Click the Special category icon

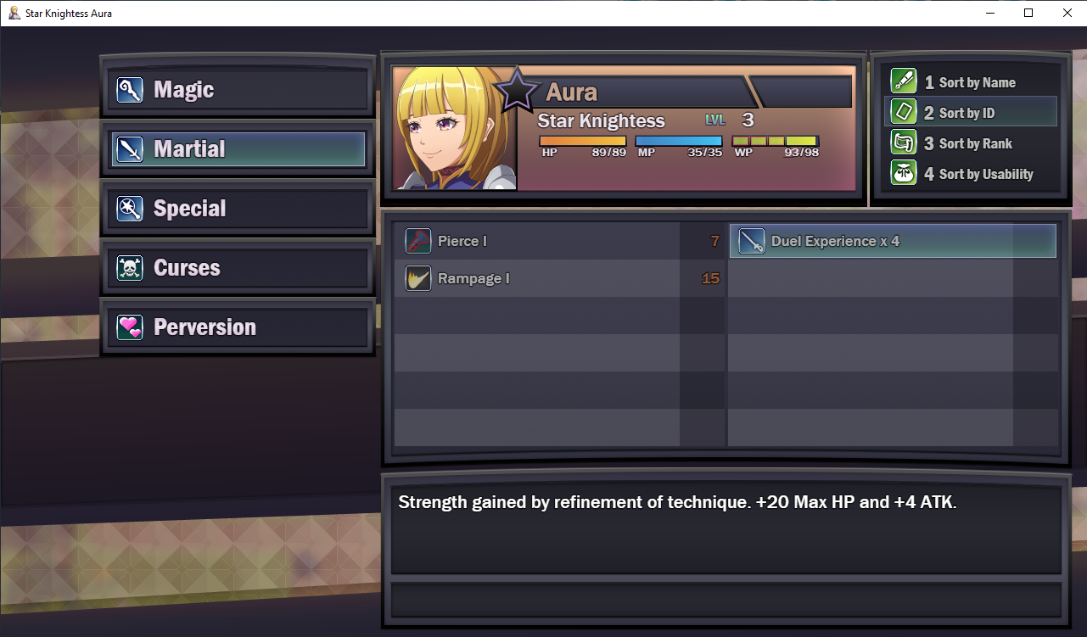130,209
